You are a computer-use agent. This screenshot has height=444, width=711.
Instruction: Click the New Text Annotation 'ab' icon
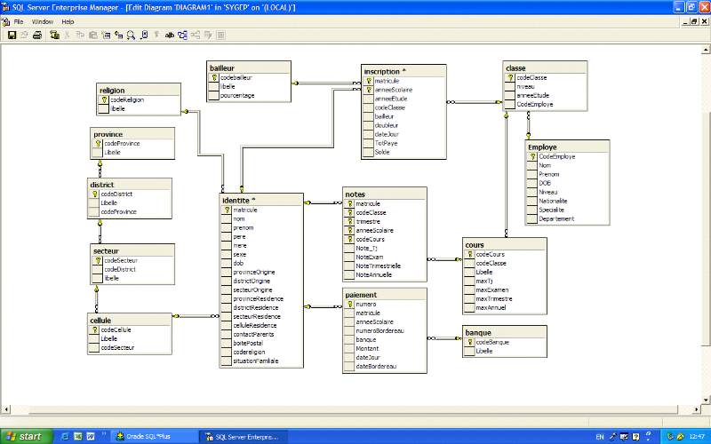[169, 36]
